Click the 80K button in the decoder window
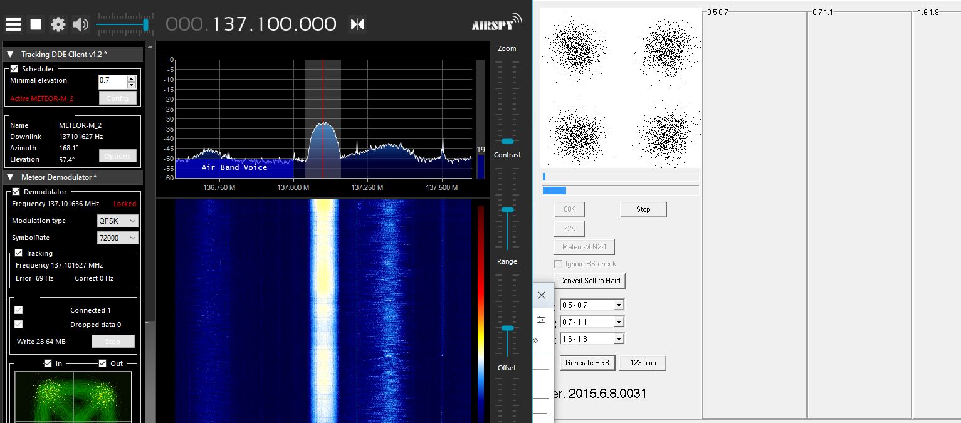The width and height of the screenshot is (961, 423). point(569,209)
